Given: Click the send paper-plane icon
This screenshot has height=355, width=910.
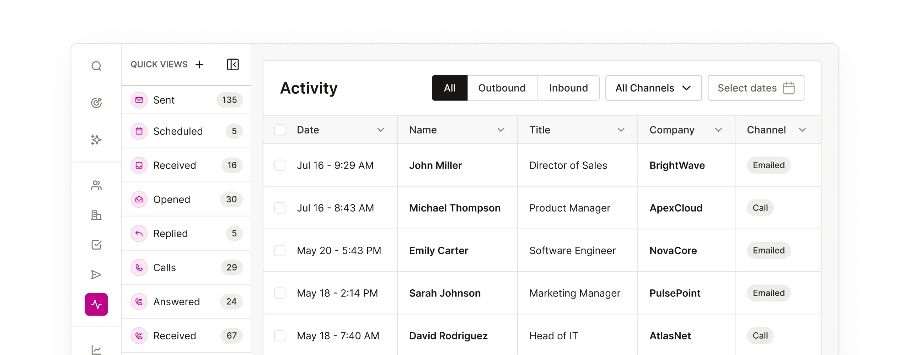Looking at the screenshot, I should click(x=96, y=274).
